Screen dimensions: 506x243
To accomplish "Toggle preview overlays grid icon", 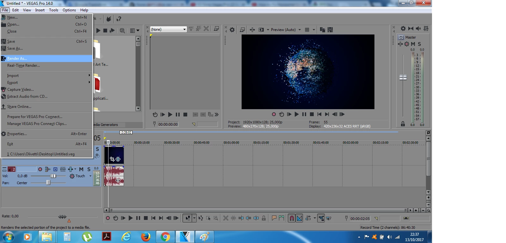I will pyautogui.click(x=307, y=30).
